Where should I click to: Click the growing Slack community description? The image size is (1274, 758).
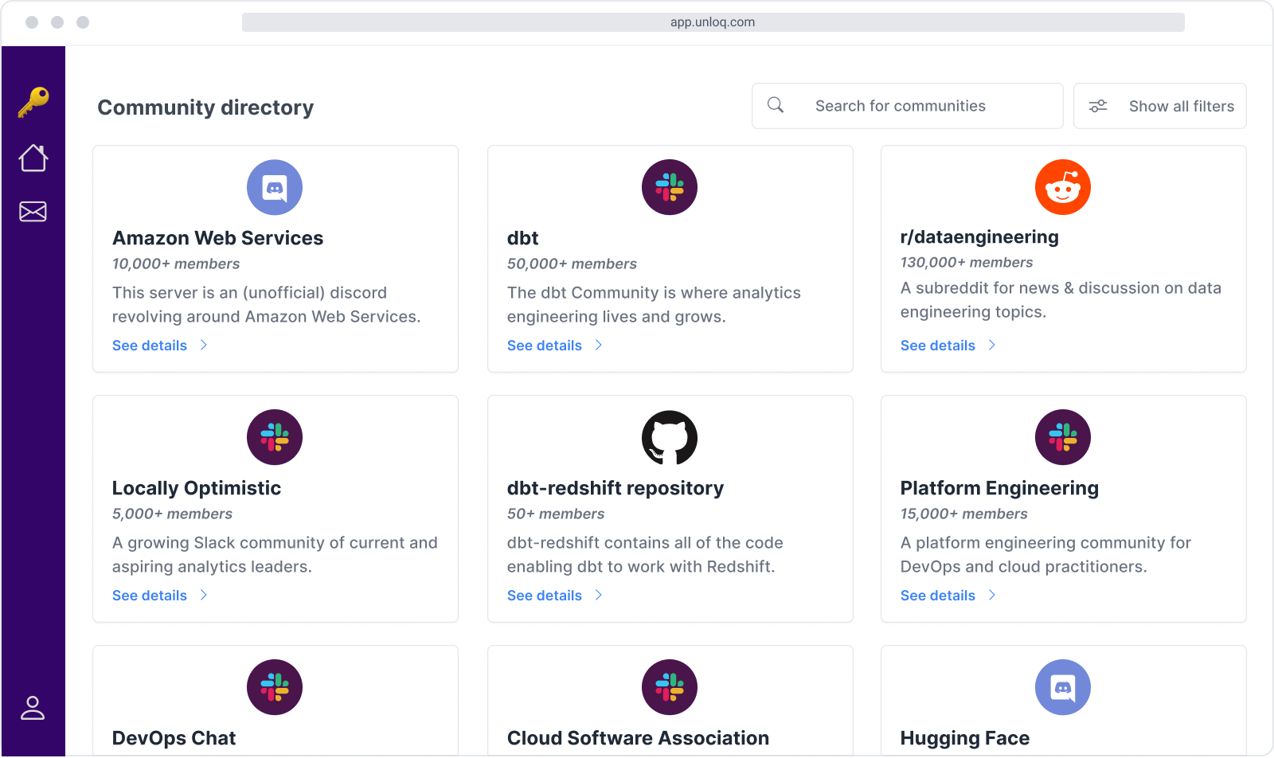[275, 554]
